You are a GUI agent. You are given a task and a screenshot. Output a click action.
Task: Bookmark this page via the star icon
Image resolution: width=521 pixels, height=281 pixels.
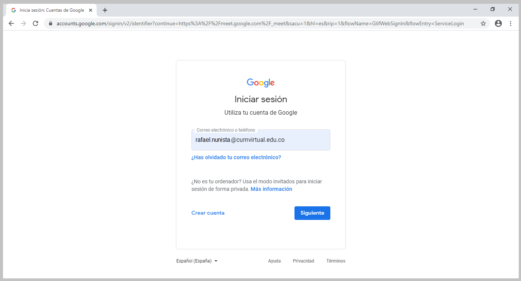[483, 23]
